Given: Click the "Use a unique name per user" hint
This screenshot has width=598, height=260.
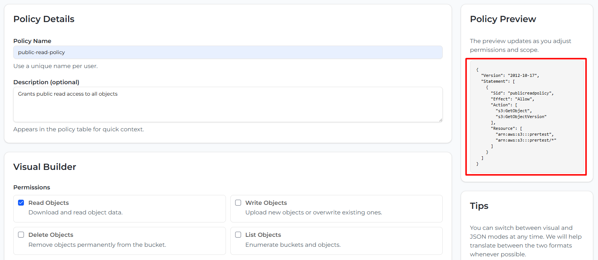Looking at the screenshot, I should 56,66.
